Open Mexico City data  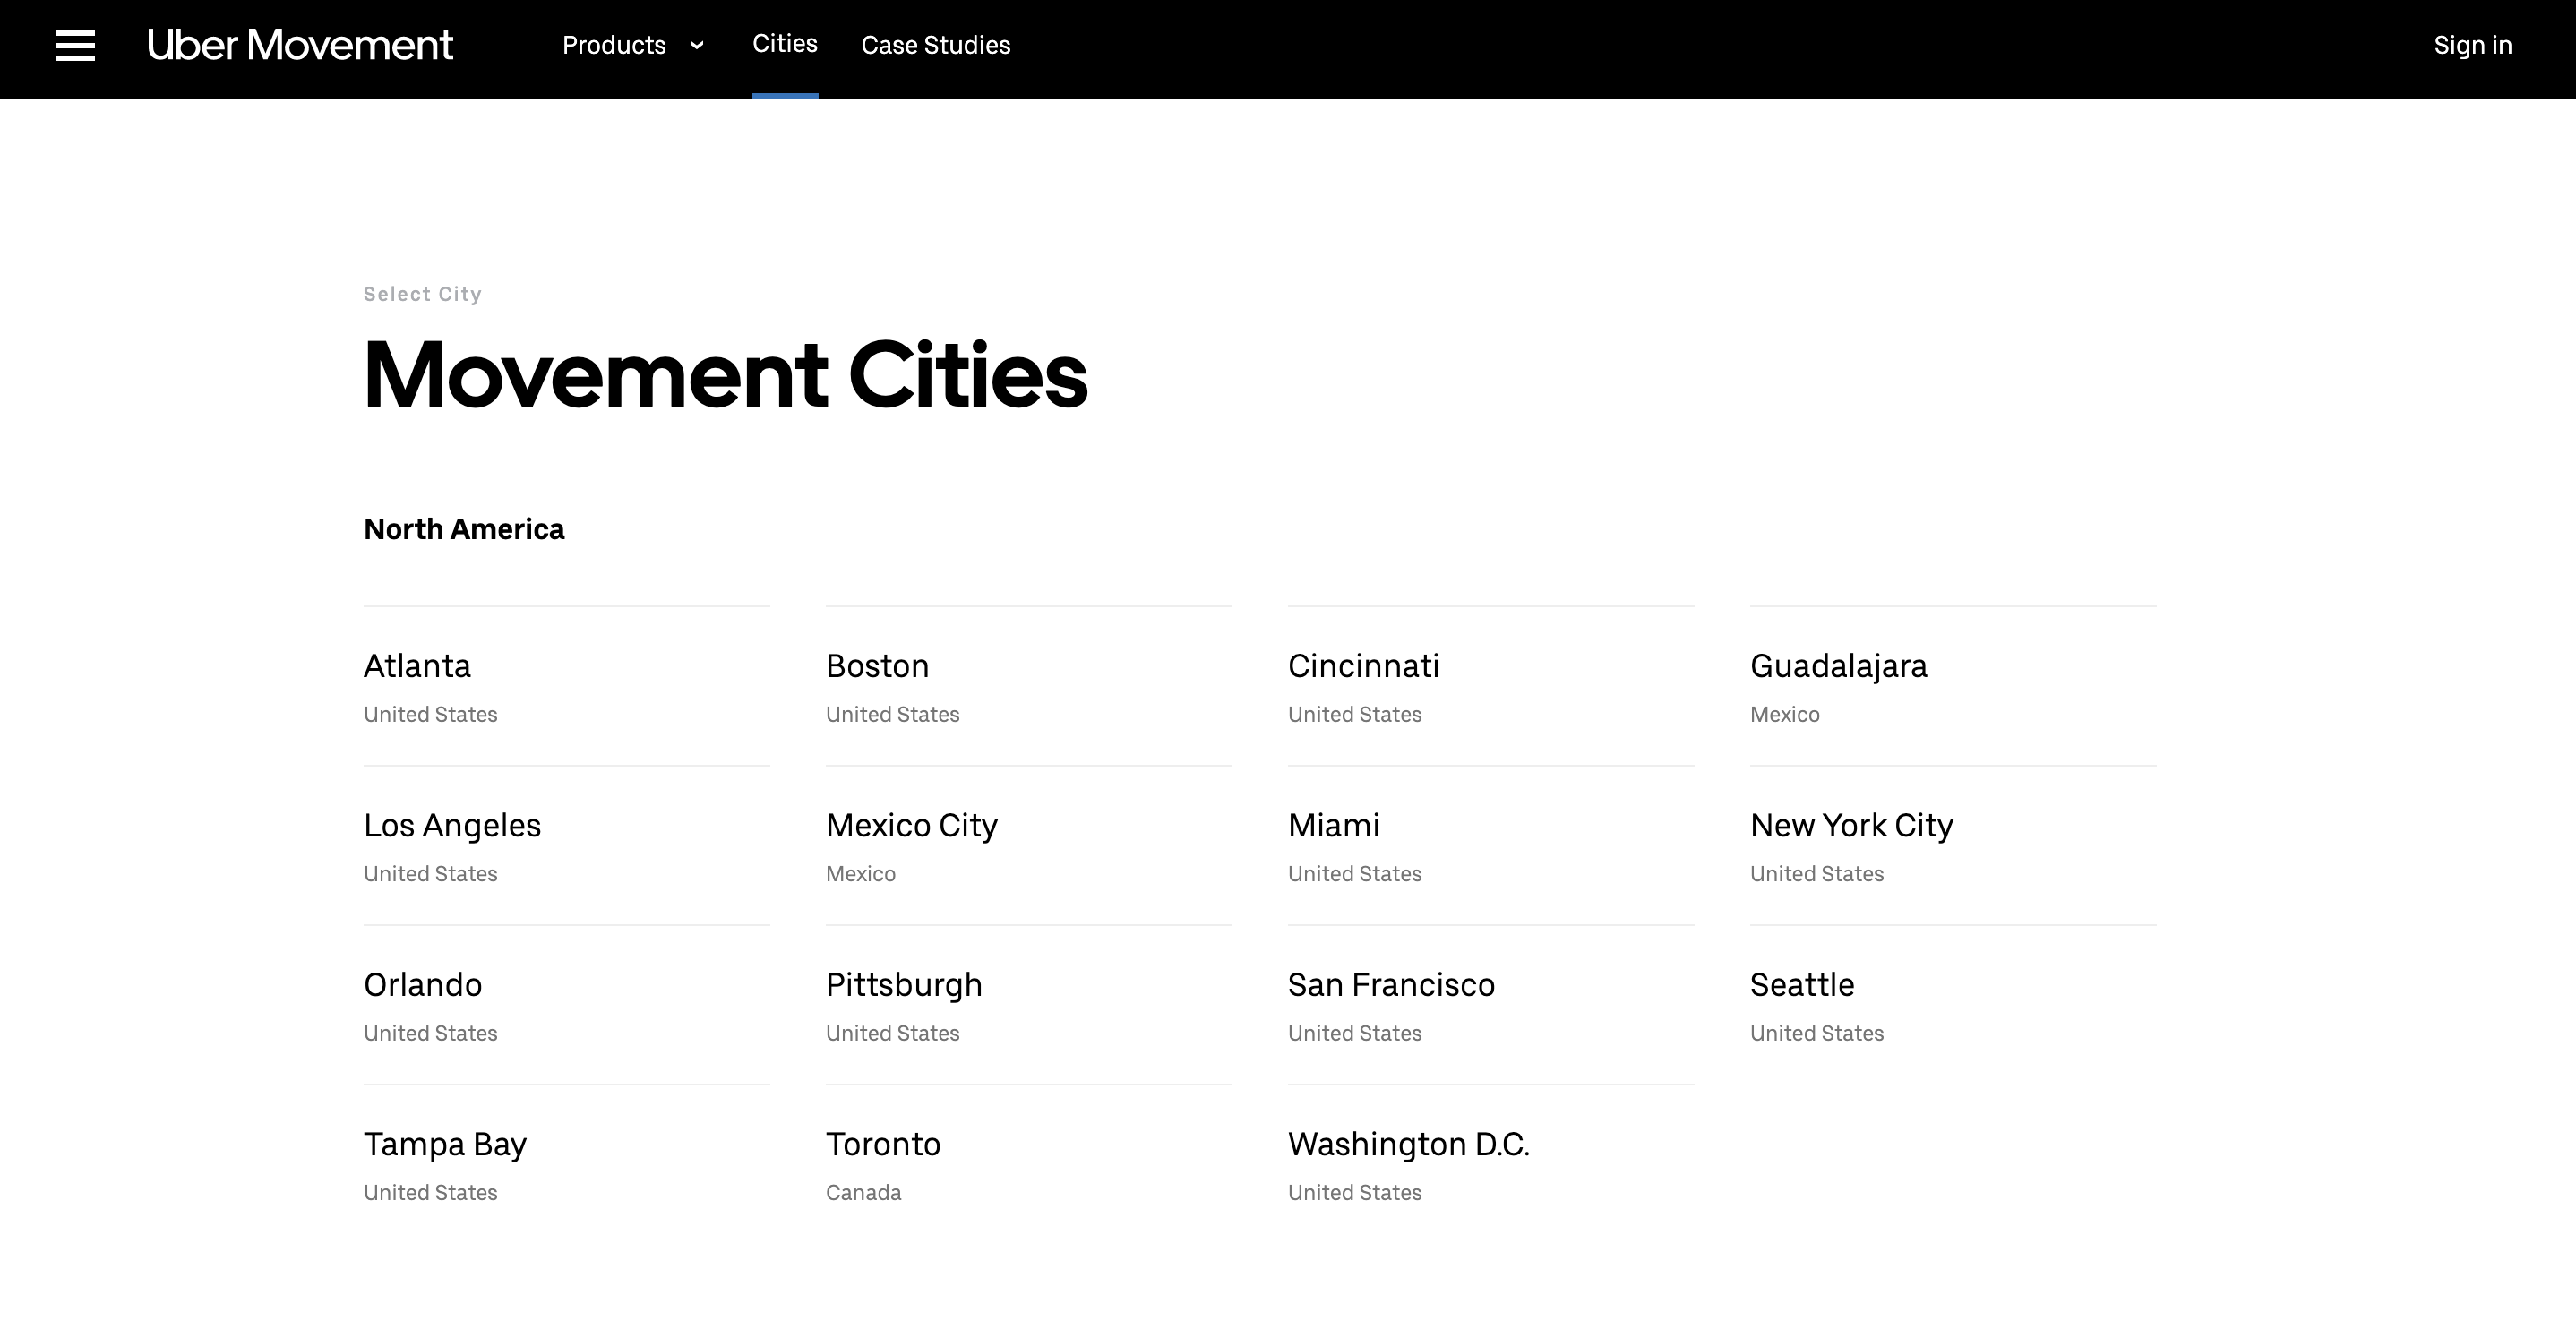coord(911,825)
